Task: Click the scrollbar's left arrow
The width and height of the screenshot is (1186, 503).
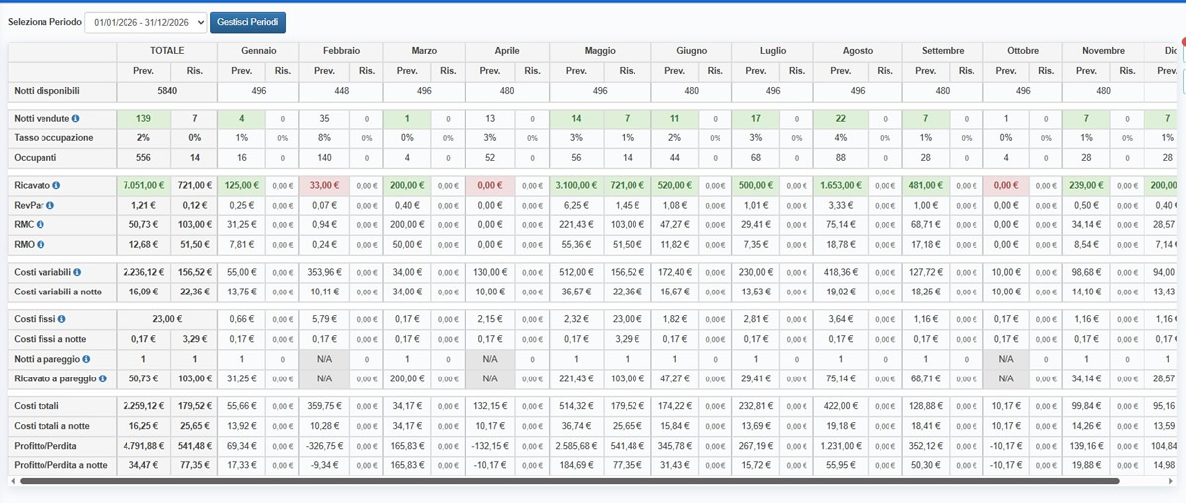Action: coord(13,481)
